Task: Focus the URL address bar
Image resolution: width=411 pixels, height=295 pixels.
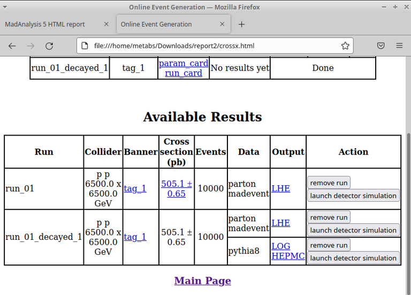Action: [215, 46]
